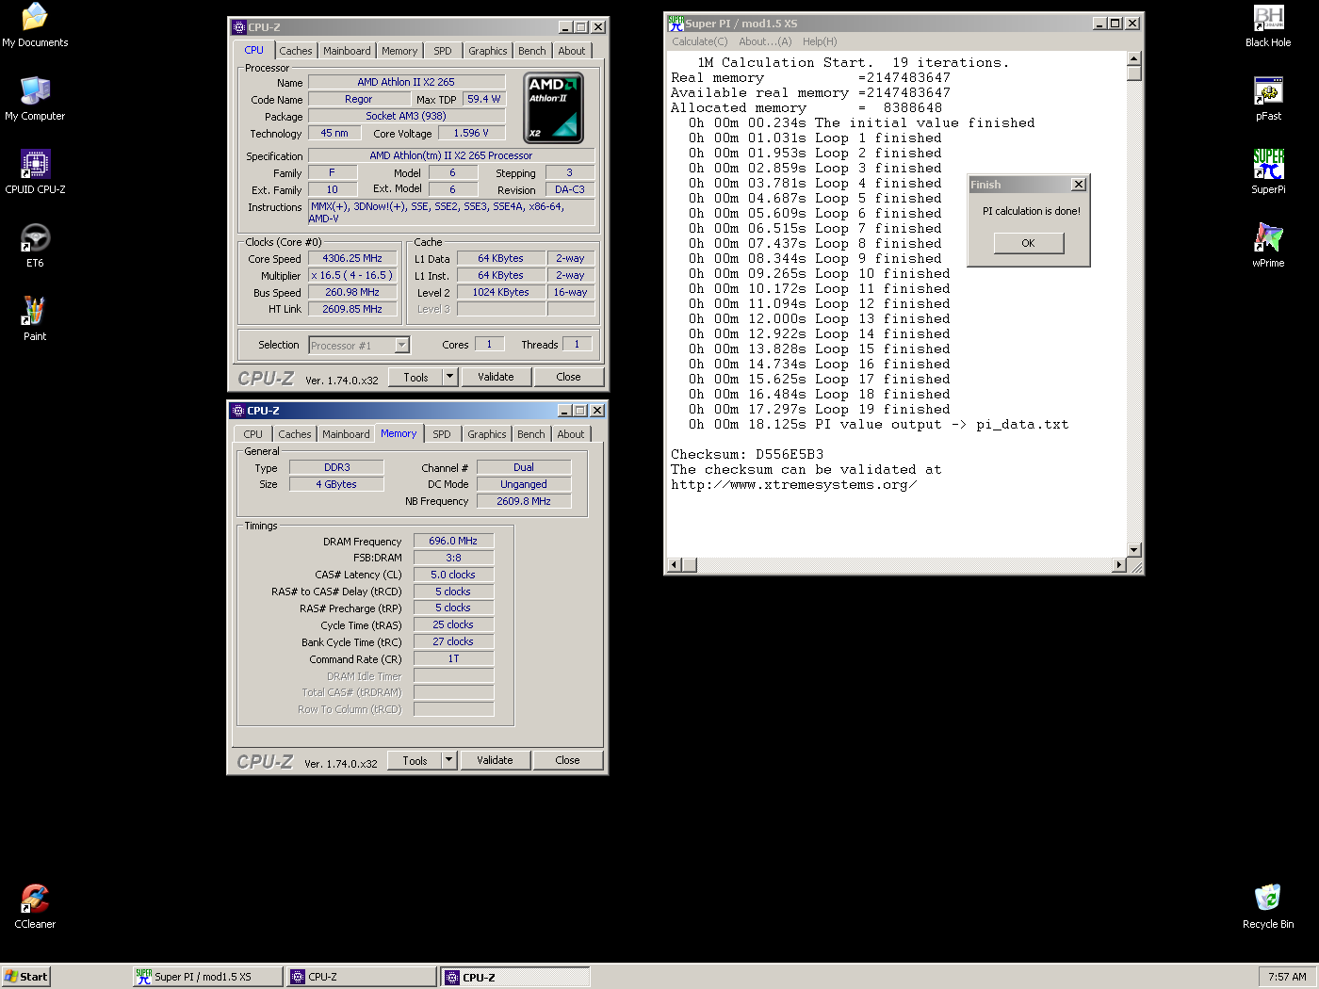Click bottom CPU-Z window title icon
Image resolution: width=1319 pixels, height=989 pixels.
click(x=238, y=411)
